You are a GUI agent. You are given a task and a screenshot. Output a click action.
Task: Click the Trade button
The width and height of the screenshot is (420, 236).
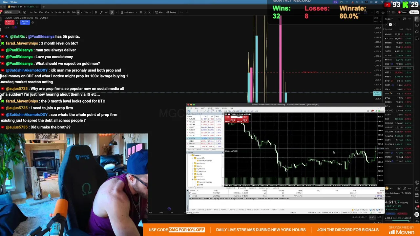coord(403,12)
